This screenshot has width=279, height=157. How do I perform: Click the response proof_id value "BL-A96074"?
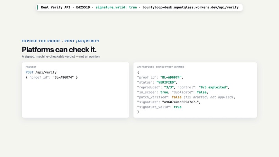(171, 77)
